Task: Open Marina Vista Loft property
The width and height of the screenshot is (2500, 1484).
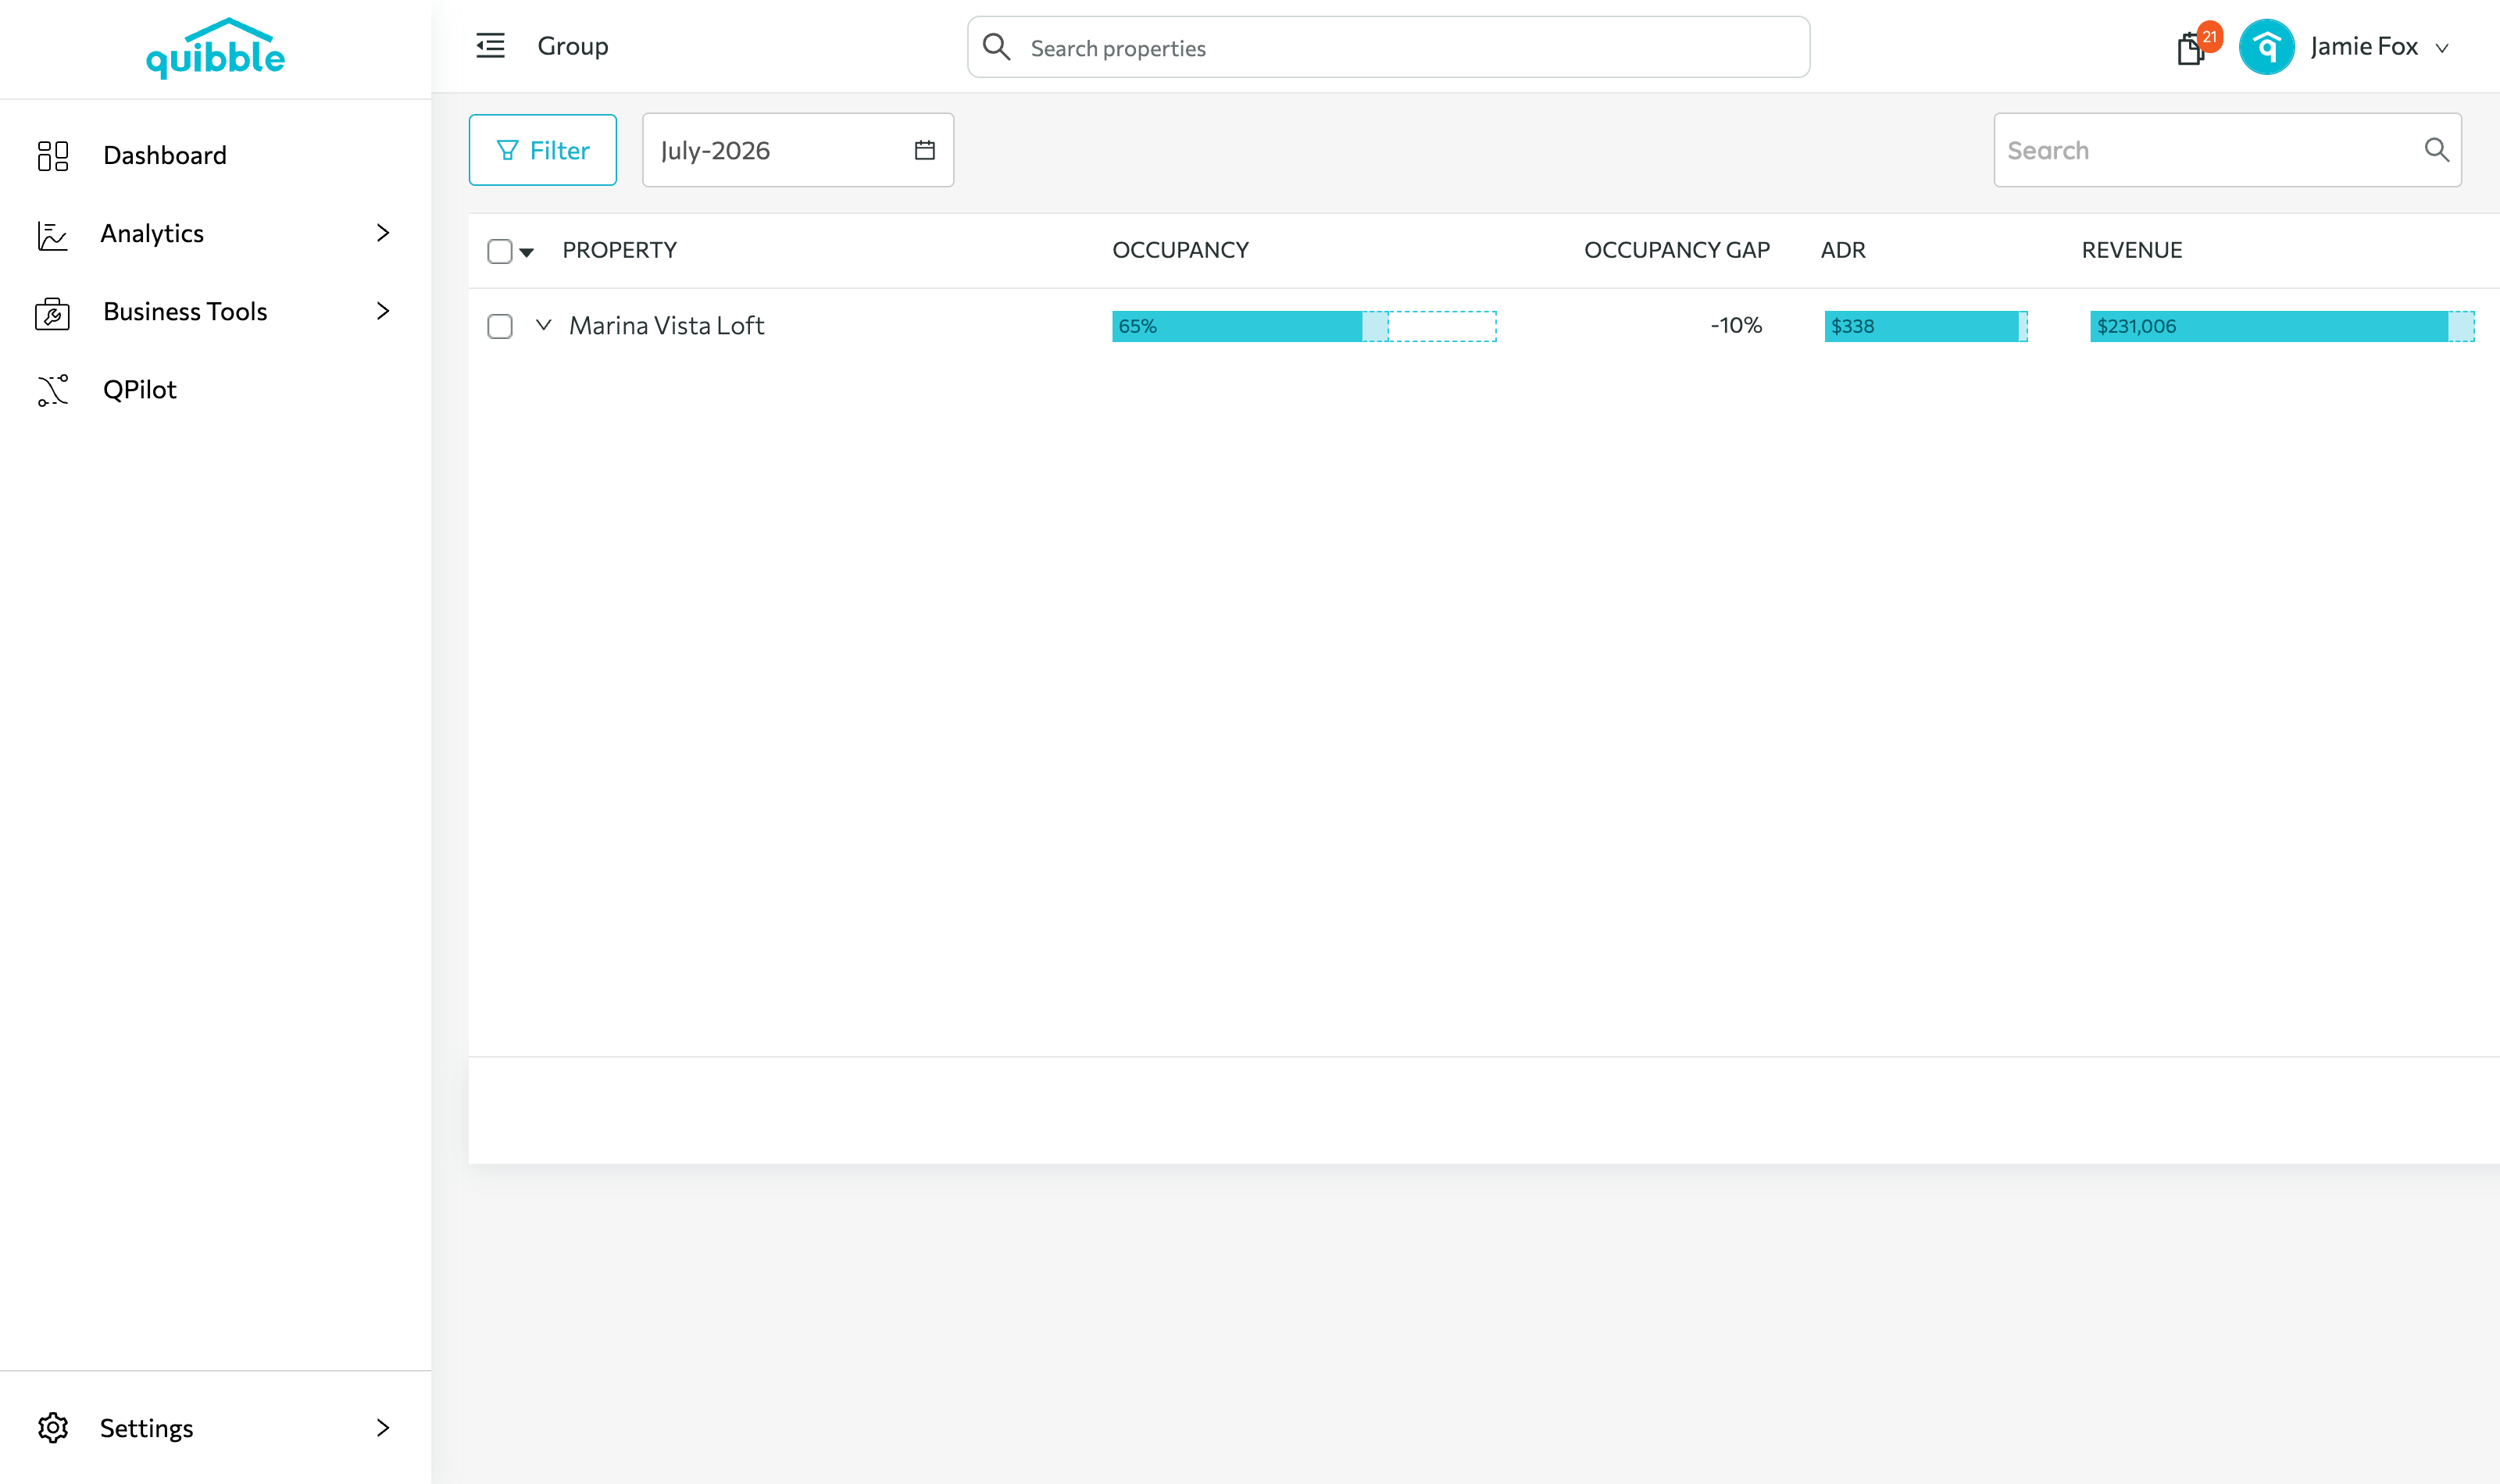Action: [666, 326]
